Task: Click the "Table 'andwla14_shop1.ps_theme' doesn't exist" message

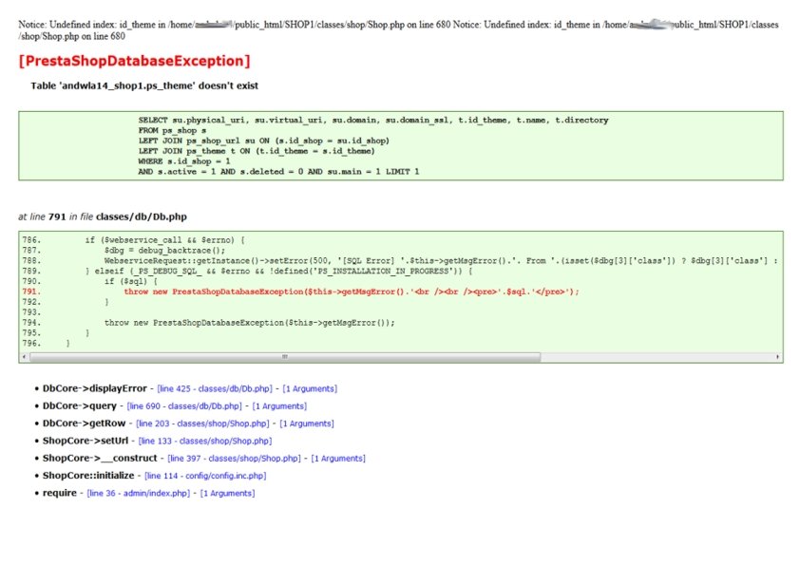Action: pos(144,85)
